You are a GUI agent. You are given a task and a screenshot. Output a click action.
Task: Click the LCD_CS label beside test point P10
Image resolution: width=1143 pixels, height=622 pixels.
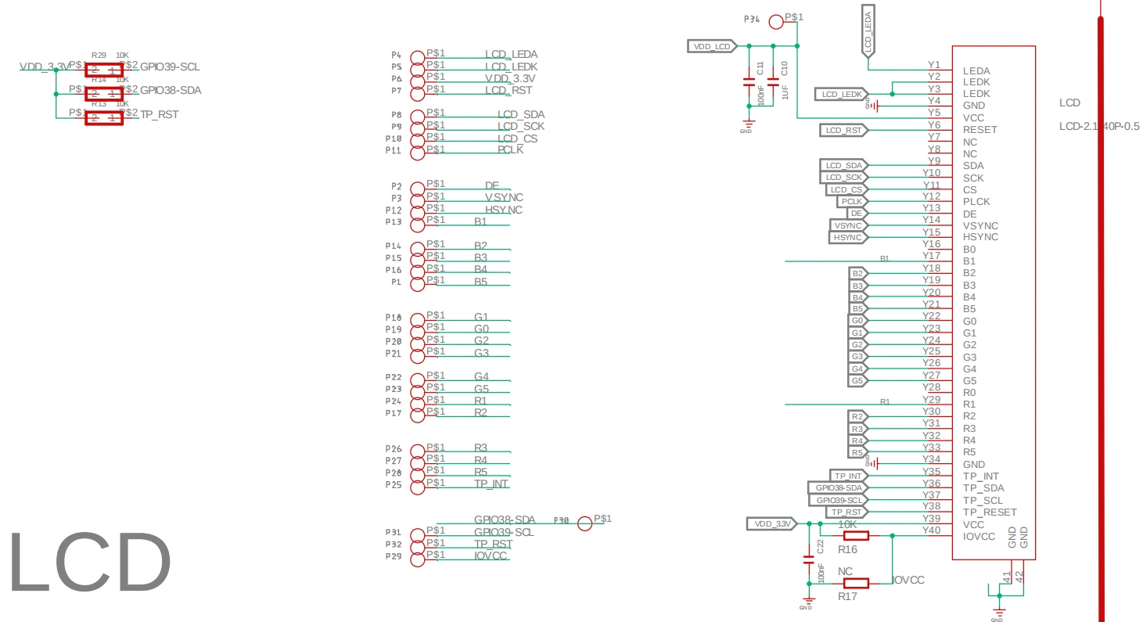(517, 138)
